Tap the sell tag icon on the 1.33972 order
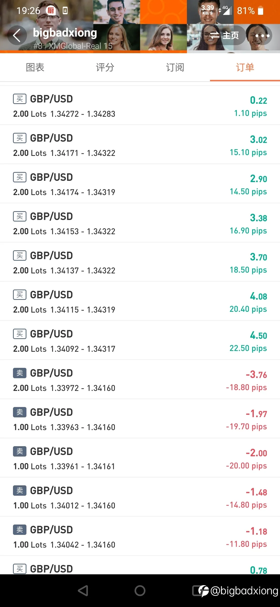The width and height of the screenshot is (280, 607). (20, 373)
